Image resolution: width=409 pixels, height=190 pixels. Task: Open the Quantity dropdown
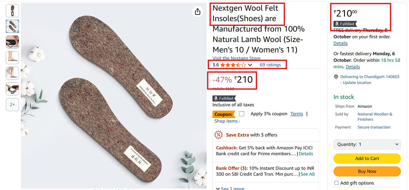point(367,144)
